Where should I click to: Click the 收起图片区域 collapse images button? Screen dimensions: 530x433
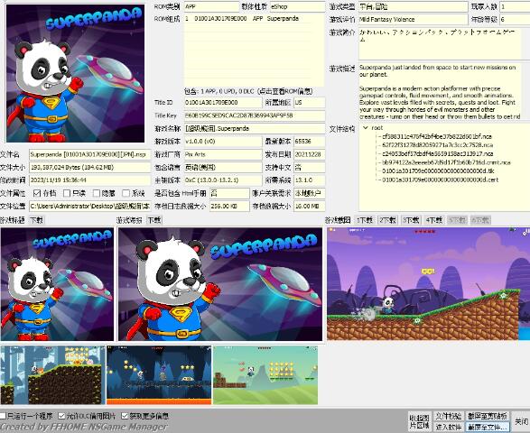[x=420, y=421]
